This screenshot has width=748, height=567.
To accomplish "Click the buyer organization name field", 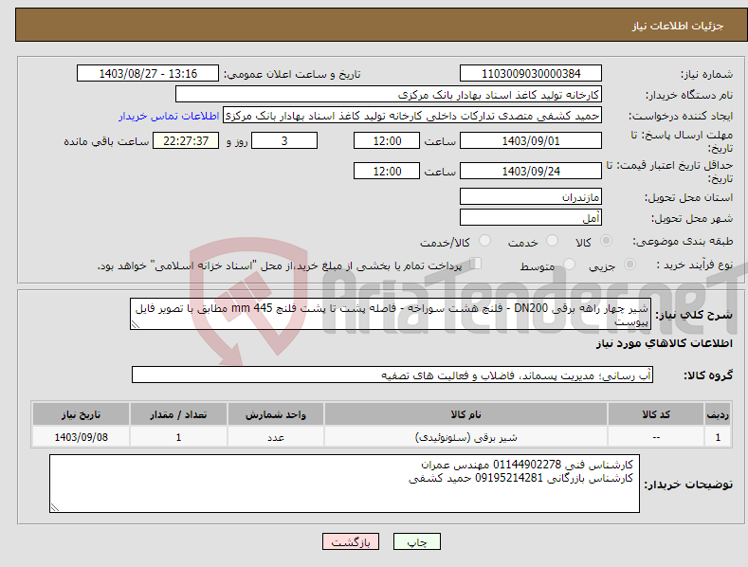I will coord(389,95).
